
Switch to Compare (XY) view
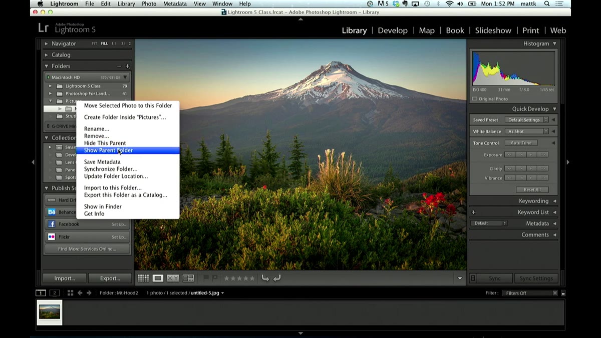point(173,278)
